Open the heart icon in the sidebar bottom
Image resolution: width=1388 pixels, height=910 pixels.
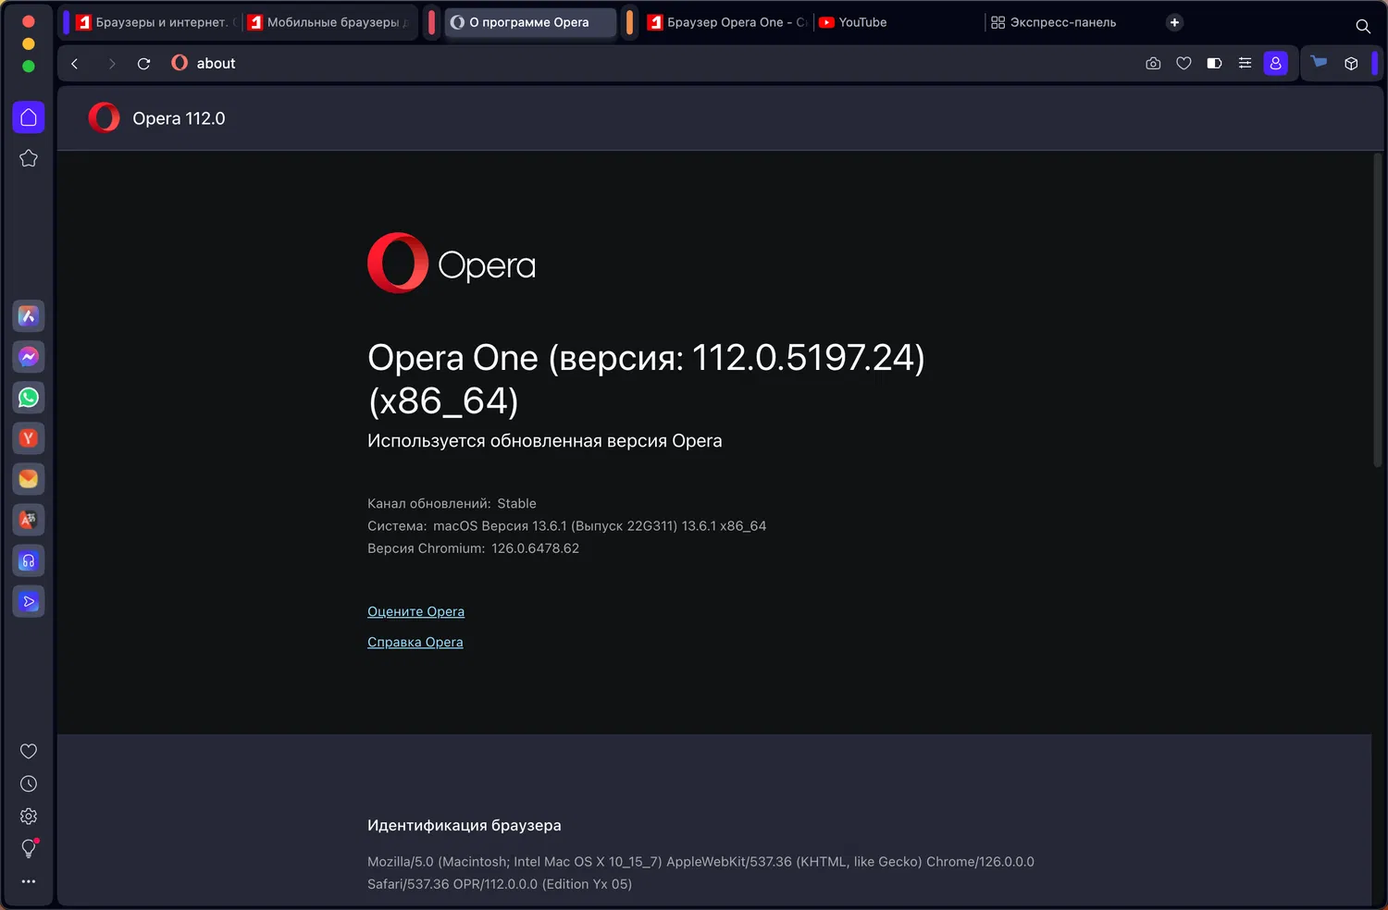tap(29, 751)
